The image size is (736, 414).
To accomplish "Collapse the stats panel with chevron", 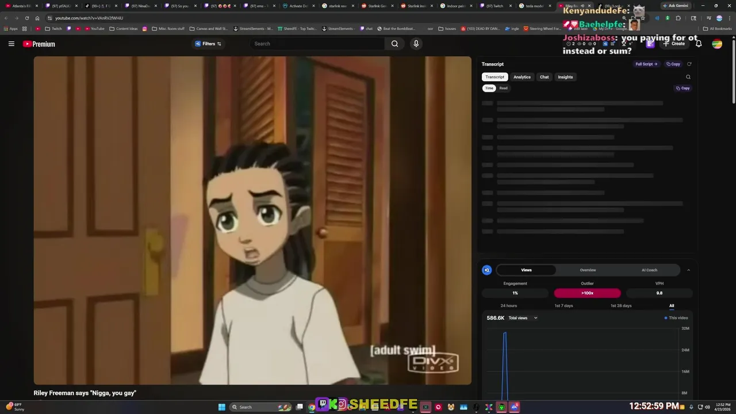I will 688,270.
